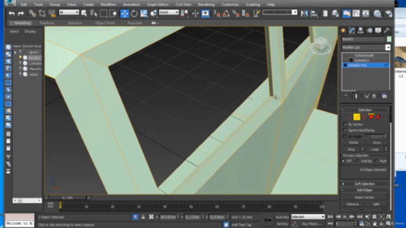
Task: Activate the Select and Rotate tool
Action: click(134, 13)
